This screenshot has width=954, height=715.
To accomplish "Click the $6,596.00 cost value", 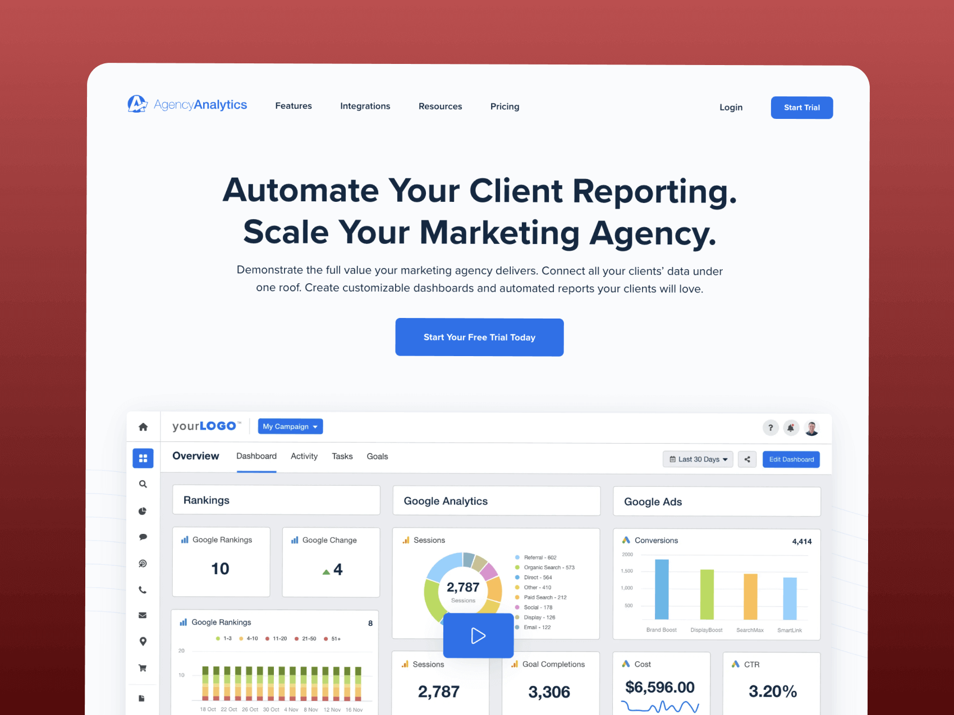I will pos(660,687).
